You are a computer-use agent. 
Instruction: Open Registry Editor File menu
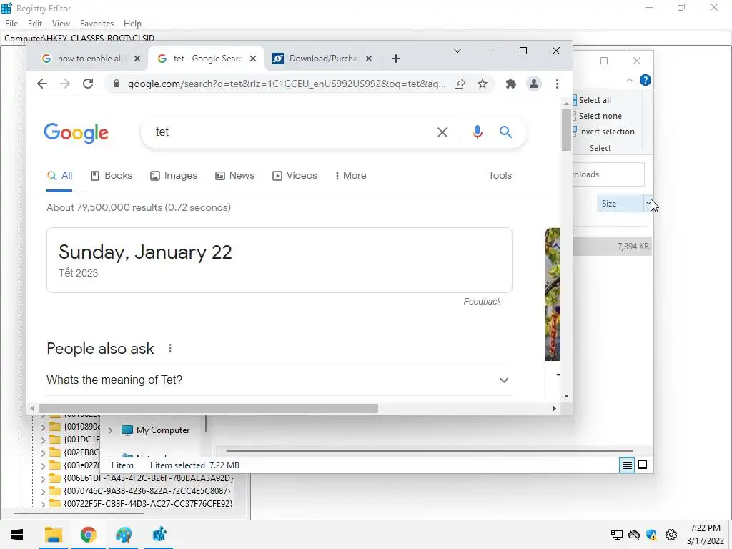[x=11, y=24]
